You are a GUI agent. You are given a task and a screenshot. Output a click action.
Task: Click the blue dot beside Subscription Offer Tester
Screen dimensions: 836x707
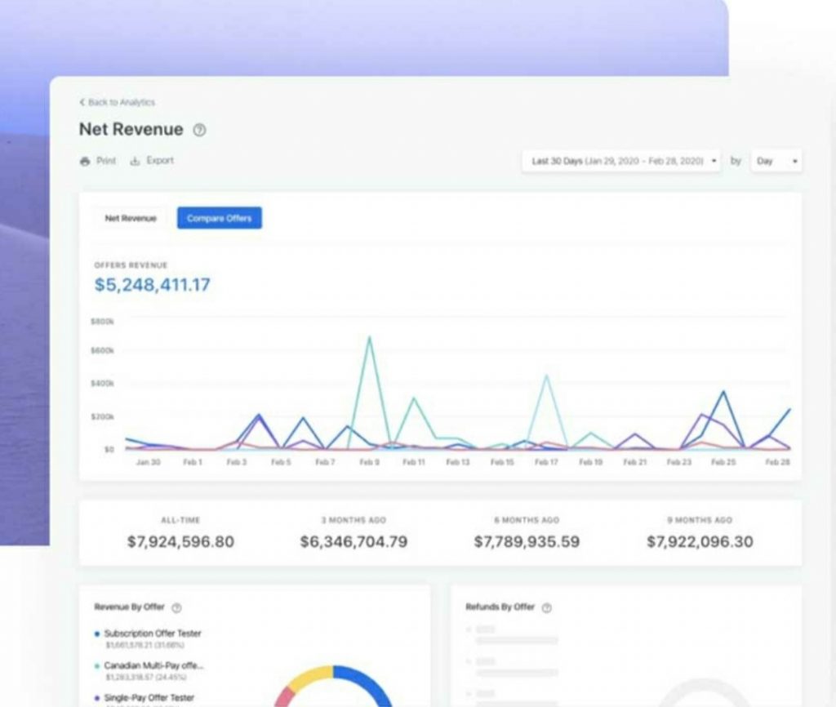[x=97, y=634]
